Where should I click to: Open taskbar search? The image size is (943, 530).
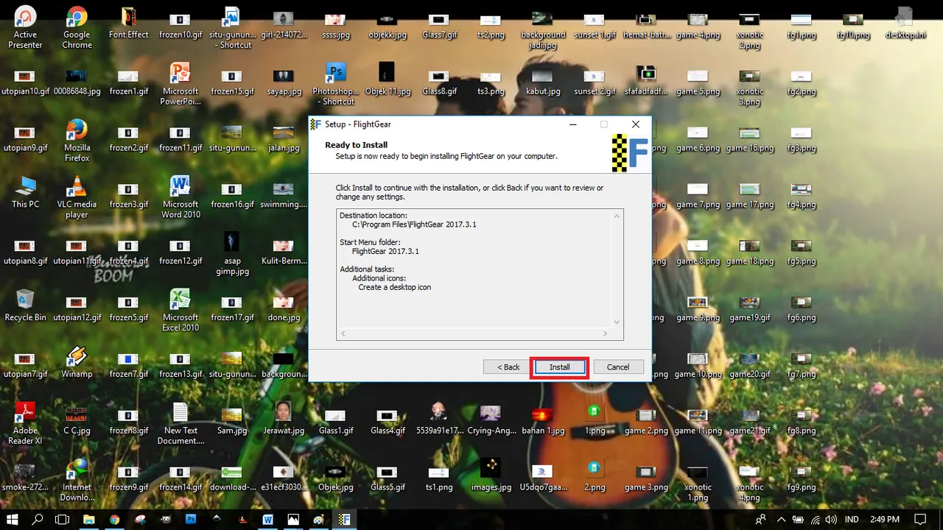click(x=38, y=519)
